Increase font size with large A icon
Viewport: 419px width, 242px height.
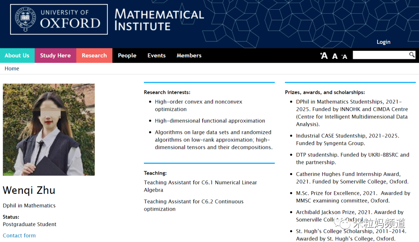324,56
